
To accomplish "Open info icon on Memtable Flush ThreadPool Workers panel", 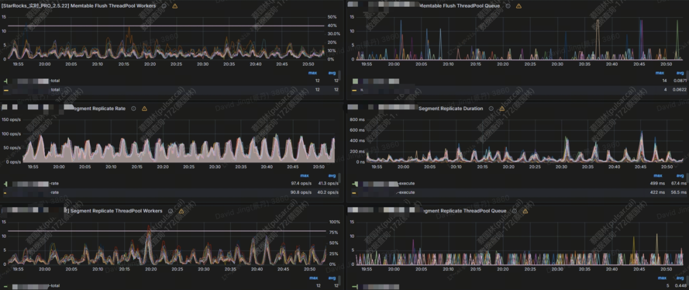I will click(x=164, y=6).
